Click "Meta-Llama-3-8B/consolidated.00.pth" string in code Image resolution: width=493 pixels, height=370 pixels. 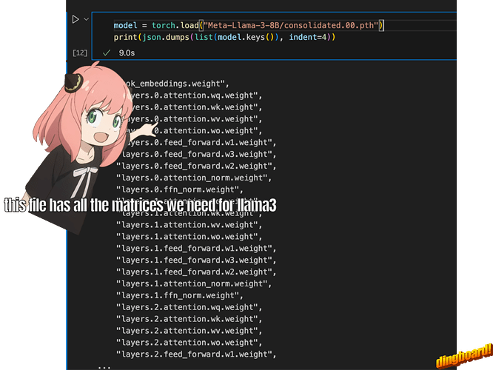[x=291, y=25]
